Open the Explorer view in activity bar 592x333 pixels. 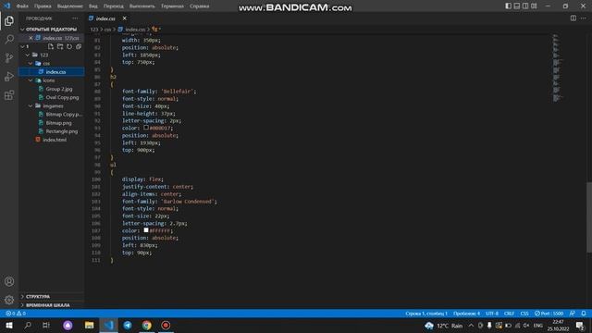[9, 20]
